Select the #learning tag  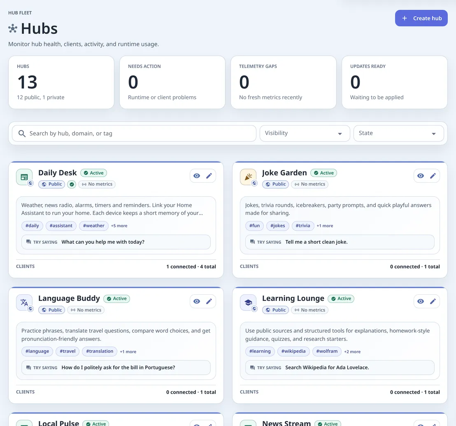coord(260,351)
